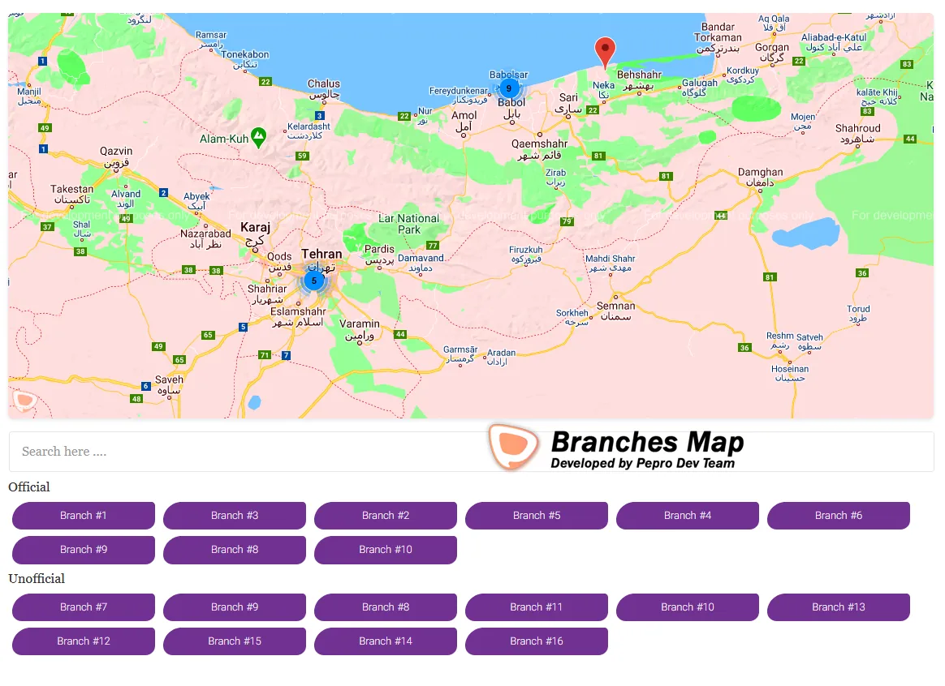This screenshot has height=686, width=945.
Task: Select Unofficial Branch #12
Action: (83, 641)
